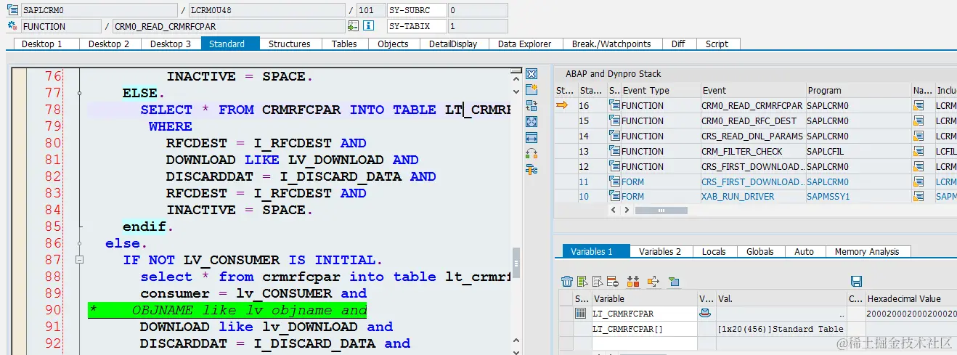Click the headset services-of-tool icon
This screenshot has width=957, height=355.
[x=532, y=154]
